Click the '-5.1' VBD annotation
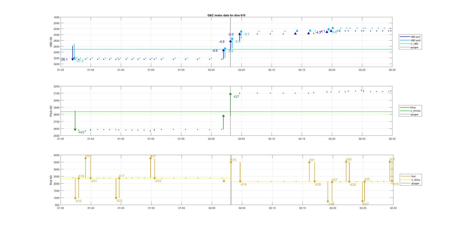Viewport: 466px width, 230px height. click(246, 34)
